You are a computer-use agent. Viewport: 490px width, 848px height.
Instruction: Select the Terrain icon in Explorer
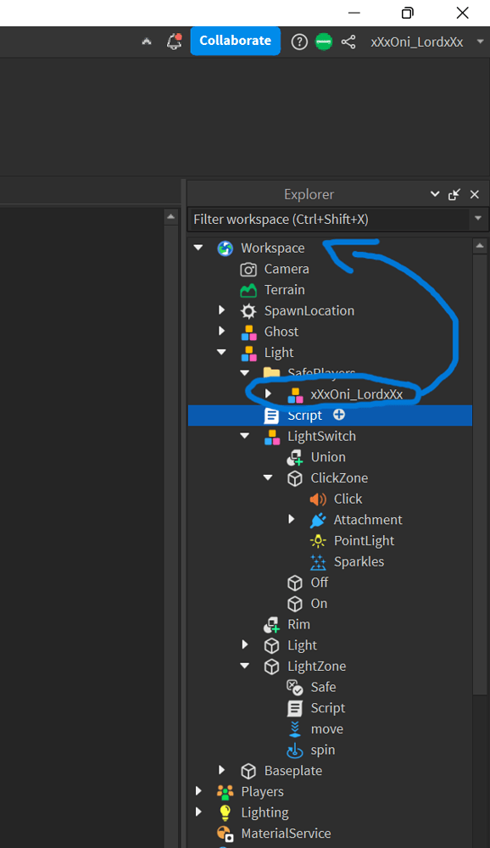248,290
